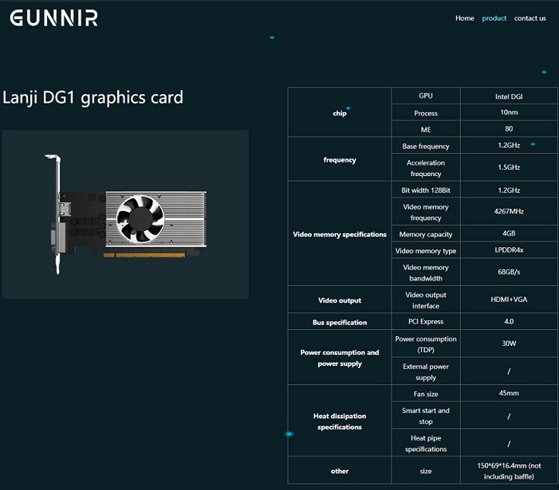The image size is (559, 490).
Task: Click the Video memory bandwidth label
Action: tap(426, 272)
